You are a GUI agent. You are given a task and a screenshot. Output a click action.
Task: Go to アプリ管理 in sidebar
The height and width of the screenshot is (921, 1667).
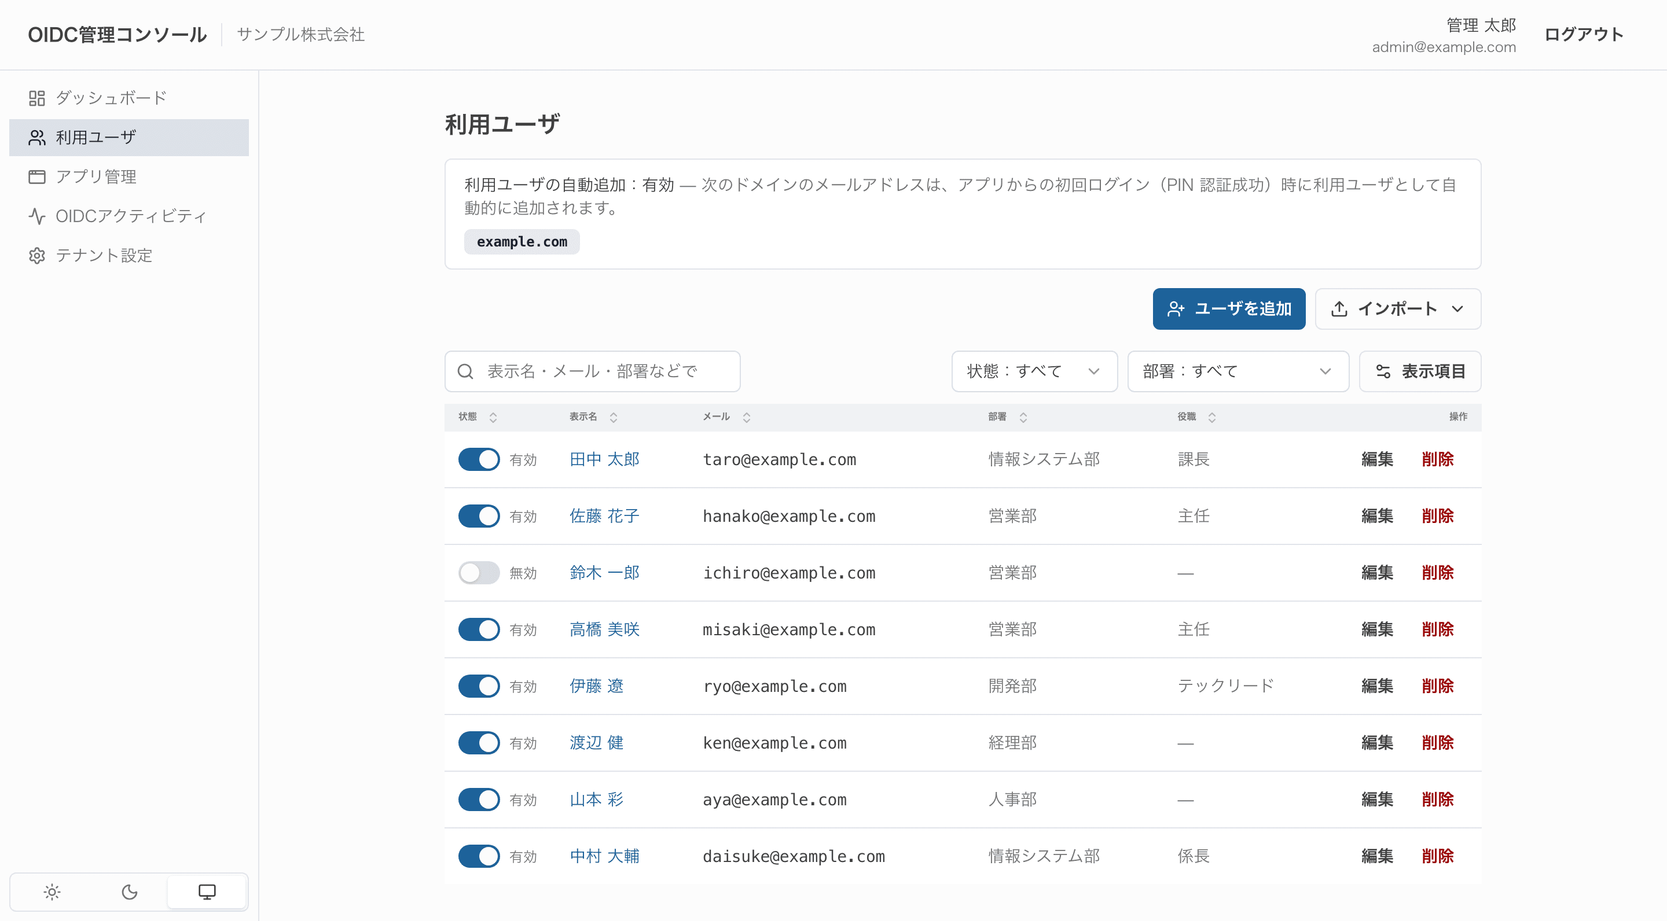128,176
